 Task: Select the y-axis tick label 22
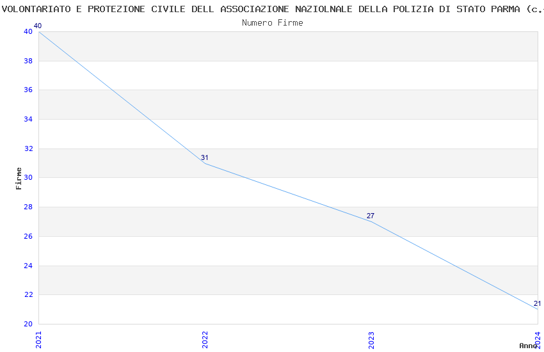pos(28,295)
